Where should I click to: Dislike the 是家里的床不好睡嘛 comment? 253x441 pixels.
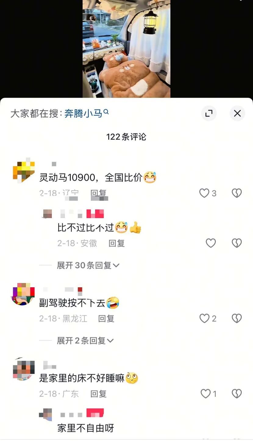(237, 394)
